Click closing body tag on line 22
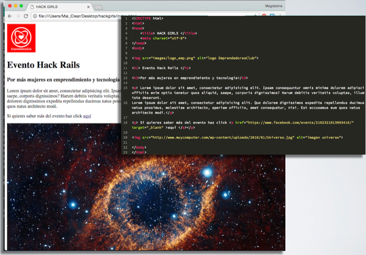The width and height of the screenshot is (366, 255). pyautogui.click(x=139, y=148)
